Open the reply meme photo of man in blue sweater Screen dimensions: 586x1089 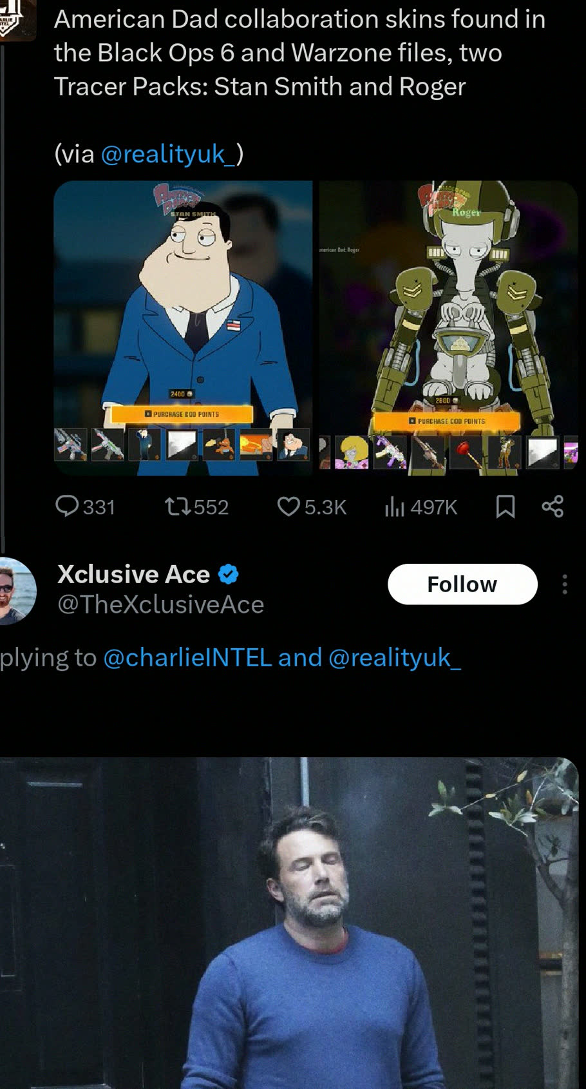[x=289, y=923]
